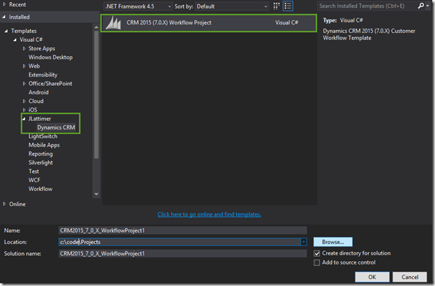Focus the Search Installed Templates box

(x=367, y=6)
